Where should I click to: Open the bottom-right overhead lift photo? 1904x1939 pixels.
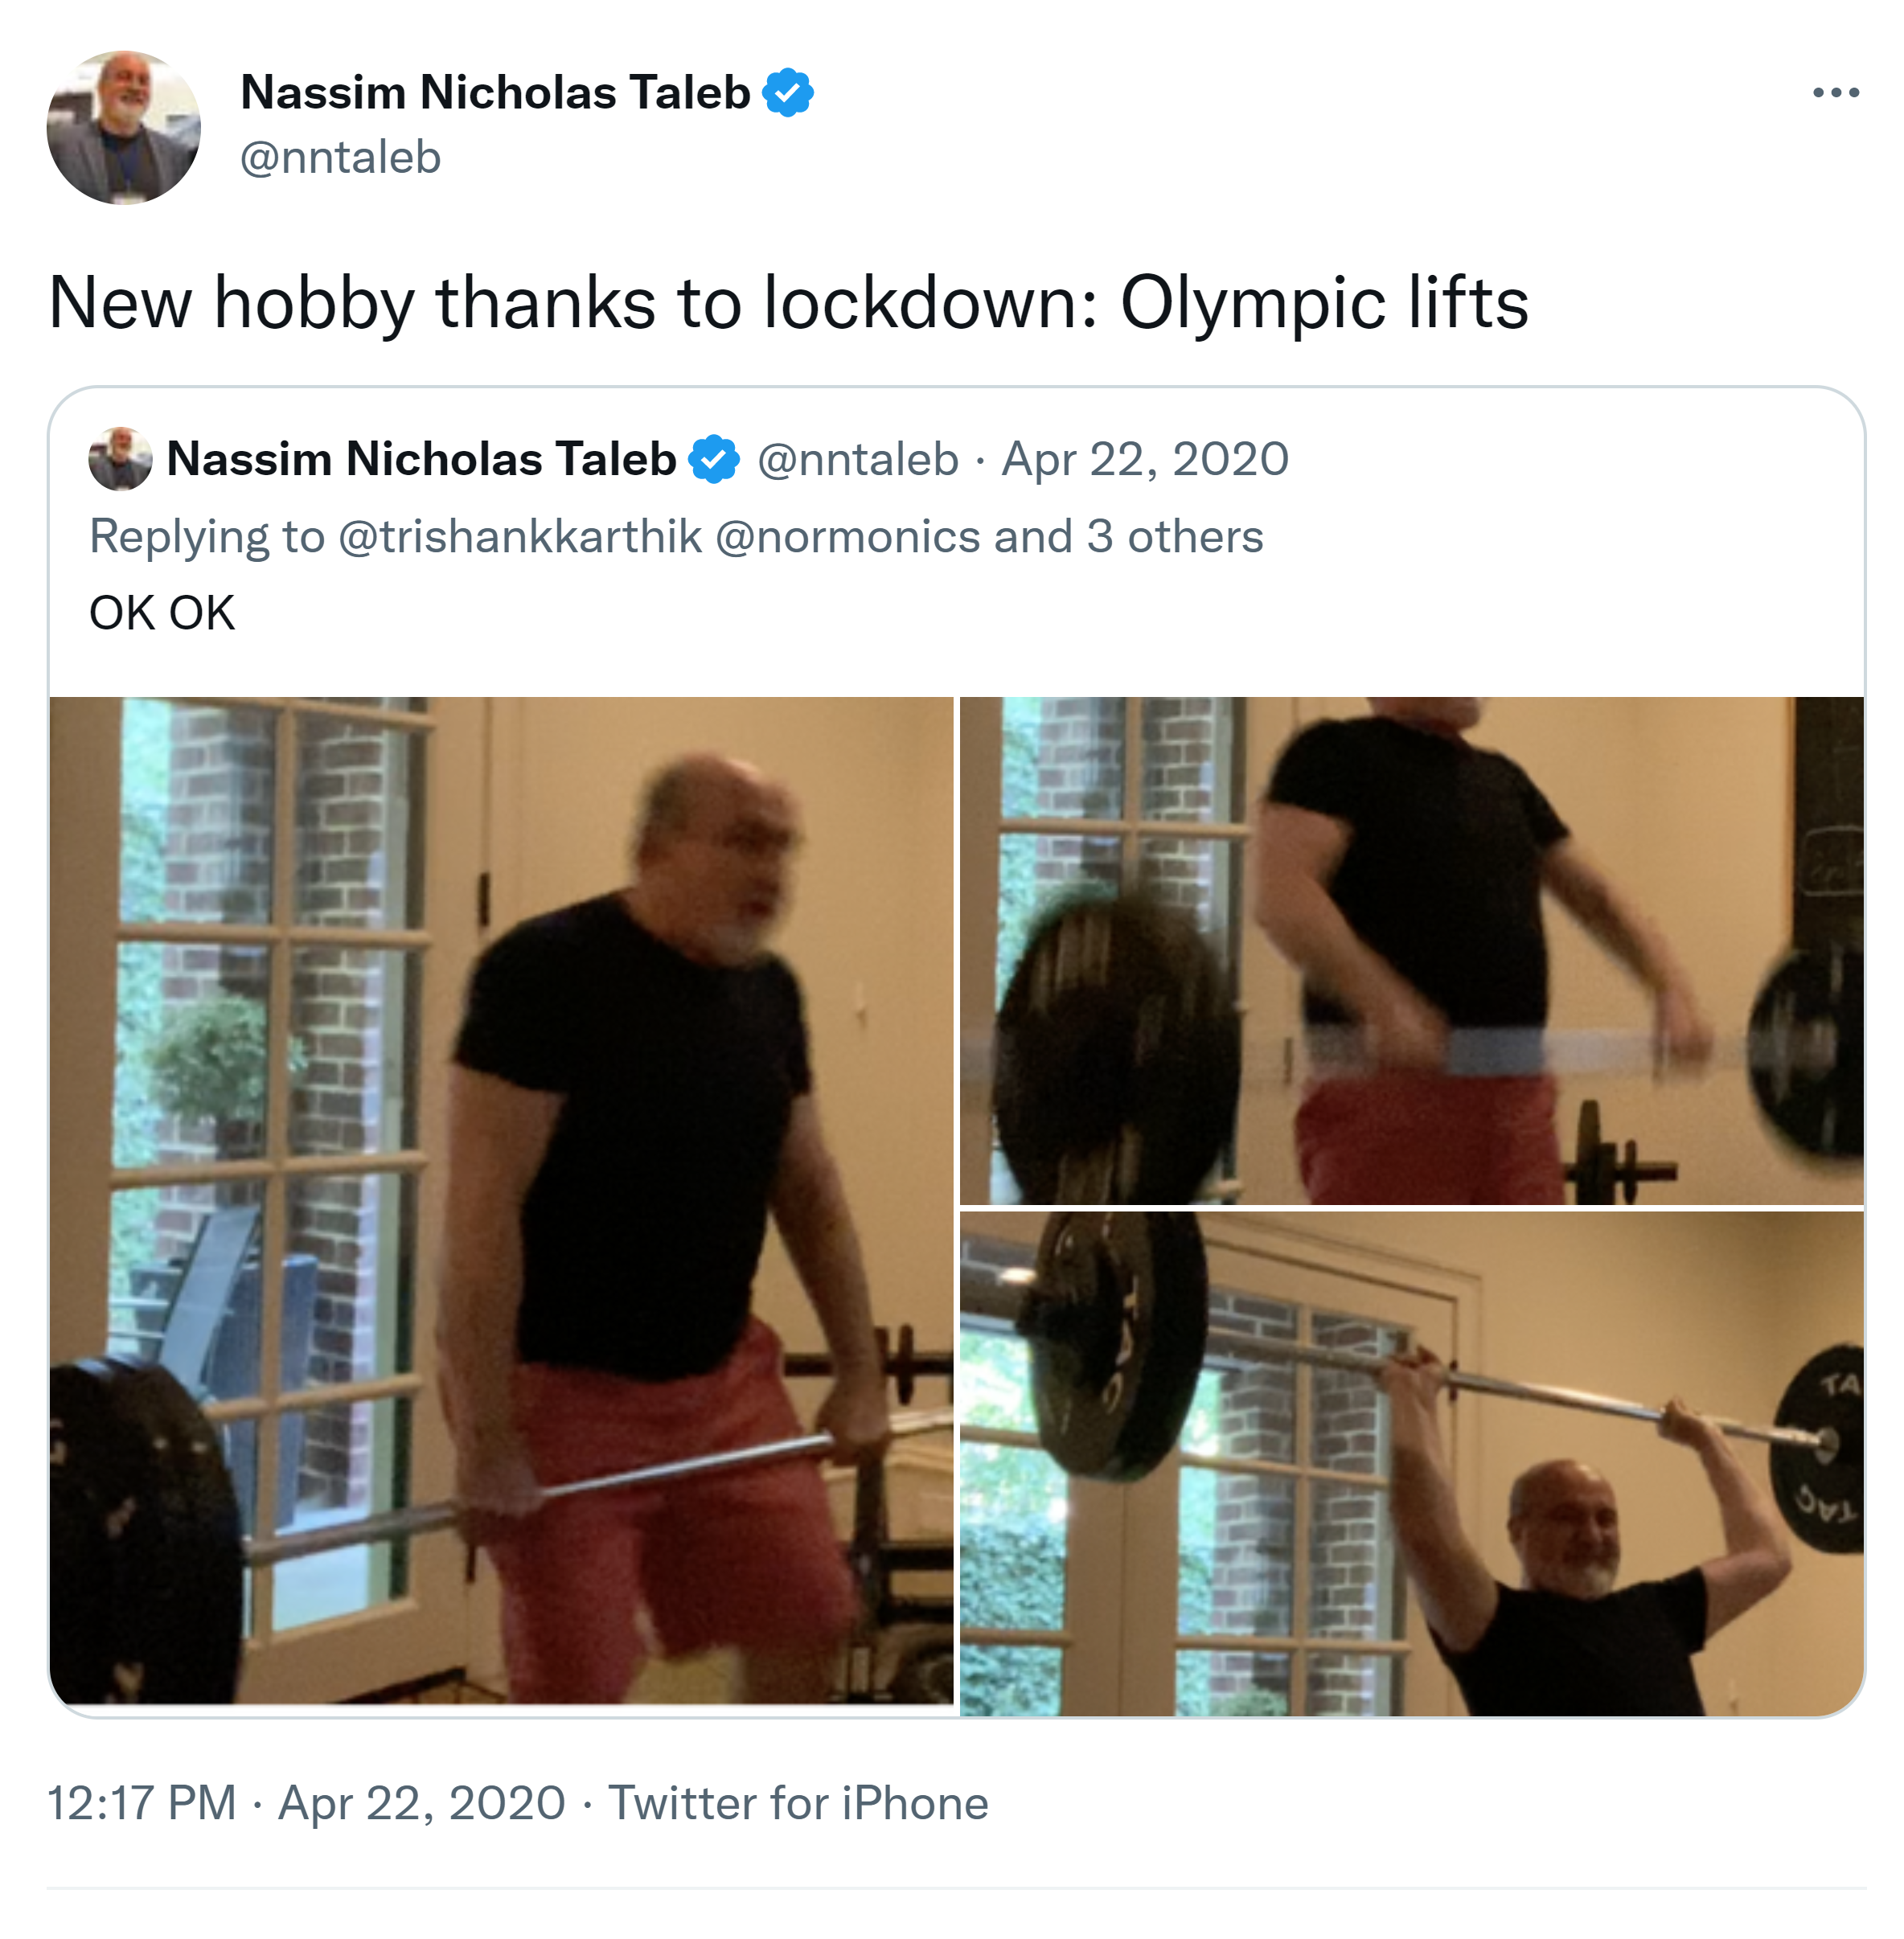click(x=1412, y=1464)
